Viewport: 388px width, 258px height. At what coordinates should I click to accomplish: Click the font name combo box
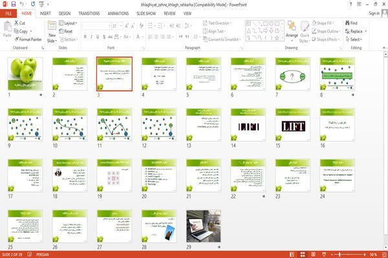96,26
